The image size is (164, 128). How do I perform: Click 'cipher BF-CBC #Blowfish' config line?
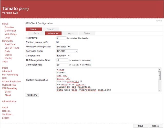point(74,87)
